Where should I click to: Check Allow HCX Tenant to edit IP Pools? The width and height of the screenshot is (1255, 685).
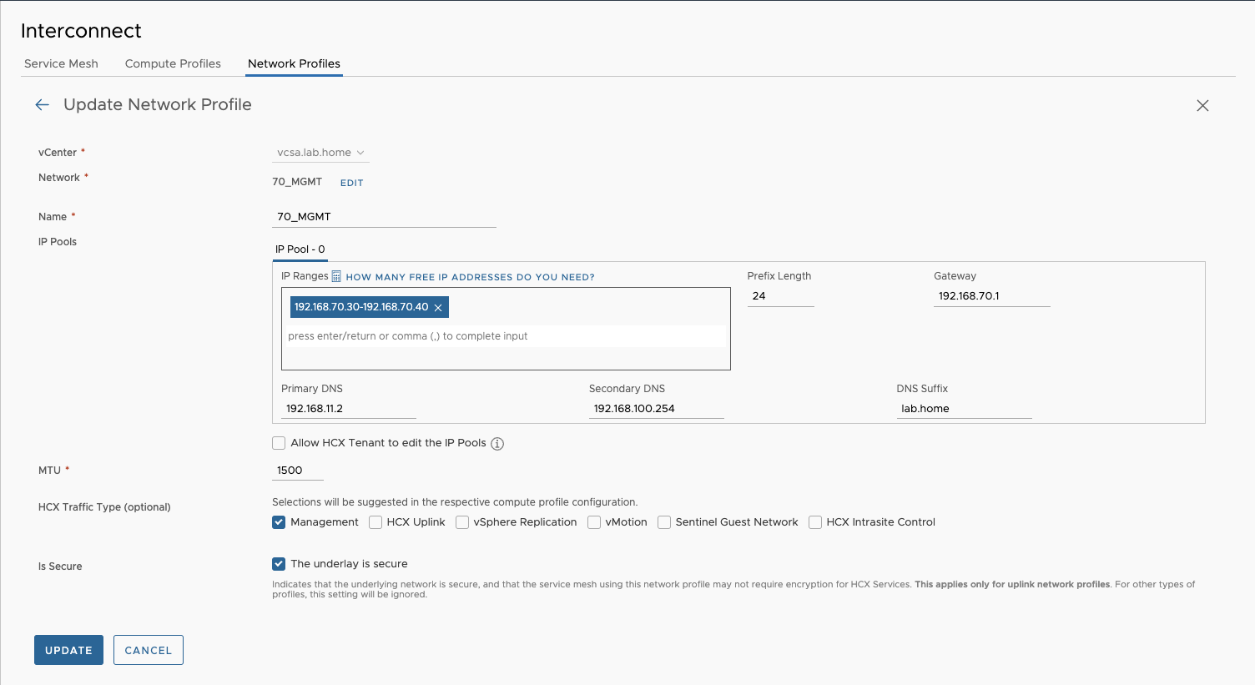[x=278, y=443]
